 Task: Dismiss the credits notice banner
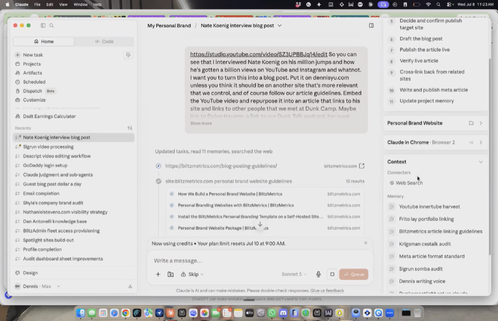click(366, 243)
